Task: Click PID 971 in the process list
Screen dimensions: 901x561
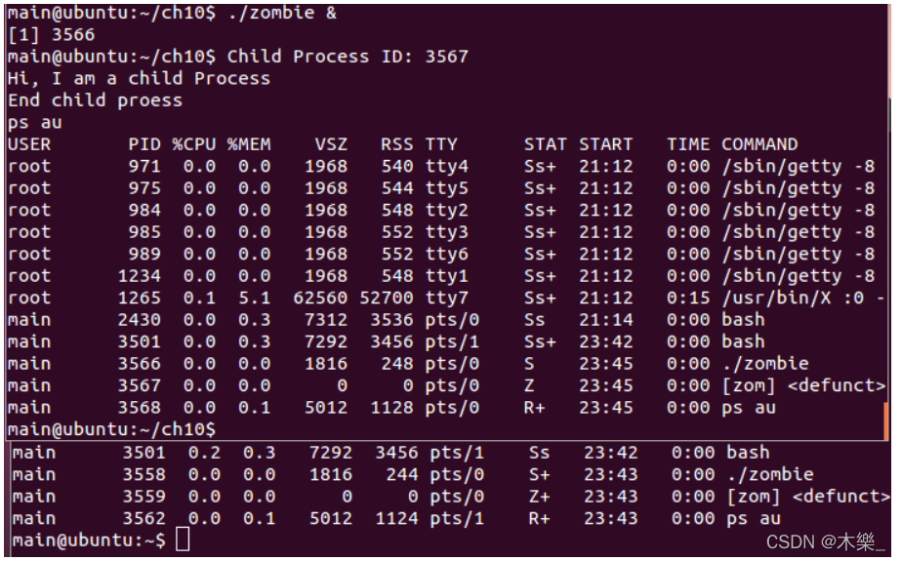Action: point(144,167)
